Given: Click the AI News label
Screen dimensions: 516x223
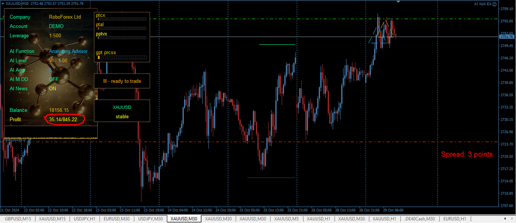Looking at the screenshot, I should tap(19, 89).
